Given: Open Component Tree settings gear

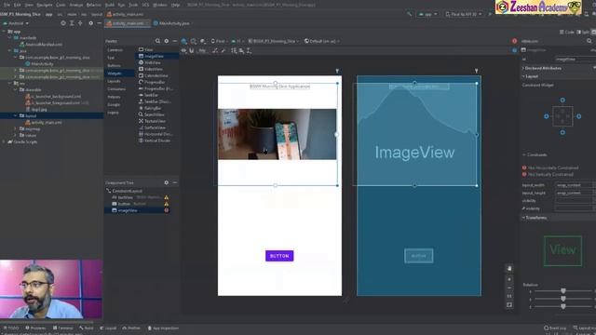Looking at the screenshot, I should coord(167,182).
